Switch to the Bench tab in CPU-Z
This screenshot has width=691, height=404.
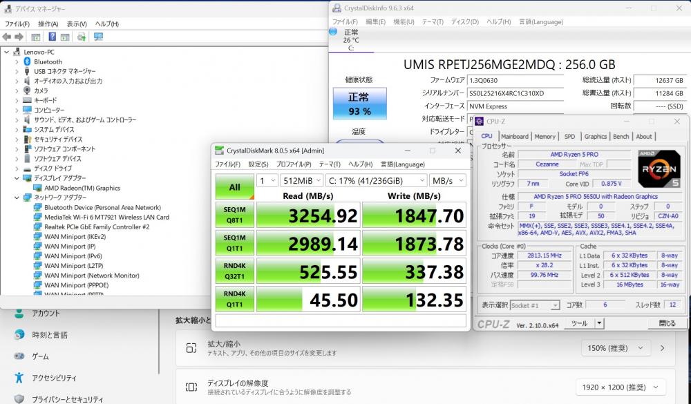tap(621, 137)
